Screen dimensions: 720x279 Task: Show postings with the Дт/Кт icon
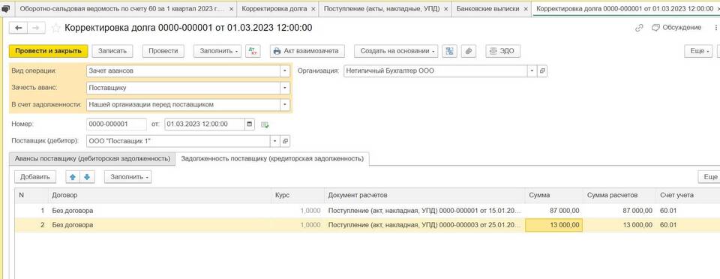(x=253, y=51)
